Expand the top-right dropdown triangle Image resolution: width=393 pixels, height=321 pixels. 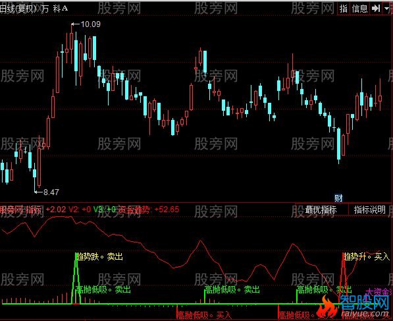pyautogui.click(x=386, y=9)
